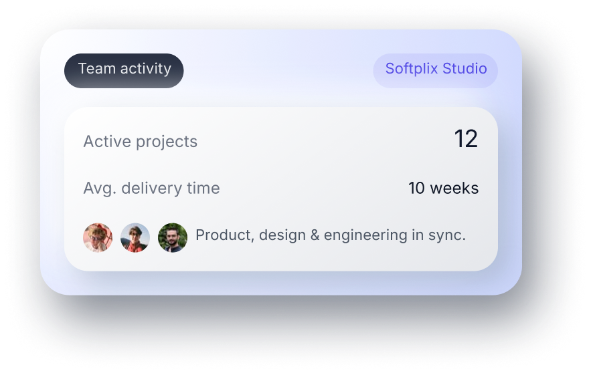Open the Softplix Studio pill
Screen dimensions: 589x373
tap(436, 70)
